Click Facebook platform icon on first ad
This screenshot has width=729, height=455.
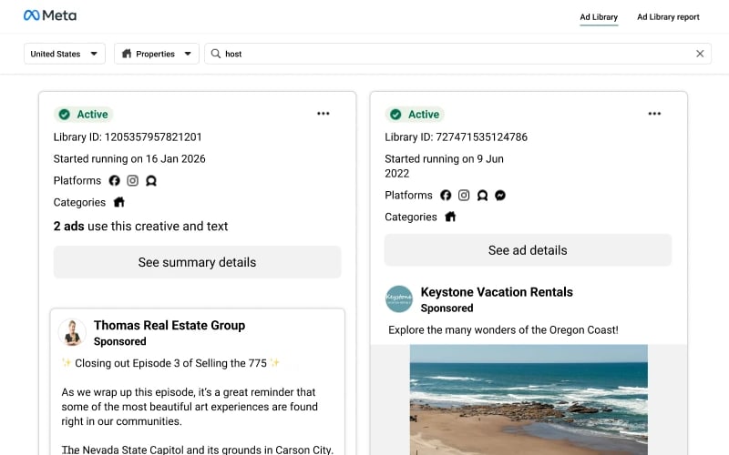point(115,180)
